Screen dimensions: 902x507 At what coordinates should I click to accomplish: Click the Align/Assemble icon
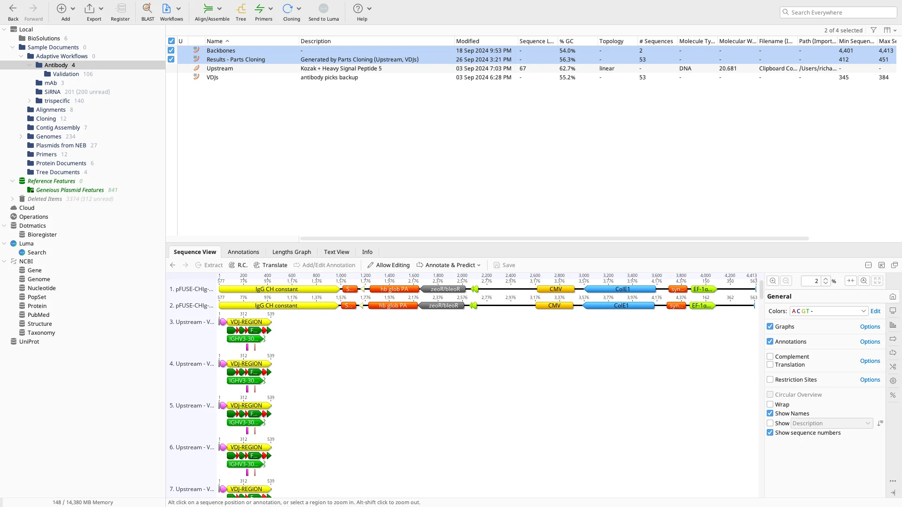tap(208, 8)
